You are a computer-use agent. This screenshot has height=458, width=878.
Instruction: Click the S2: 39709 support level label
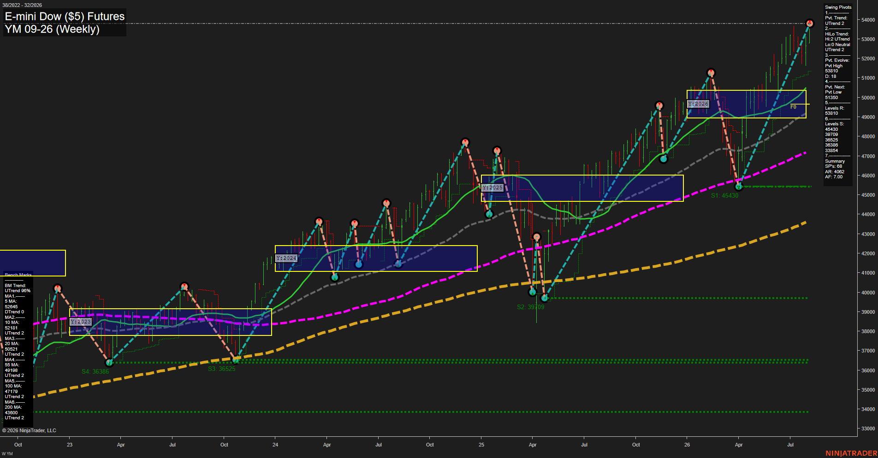point(530,307)
